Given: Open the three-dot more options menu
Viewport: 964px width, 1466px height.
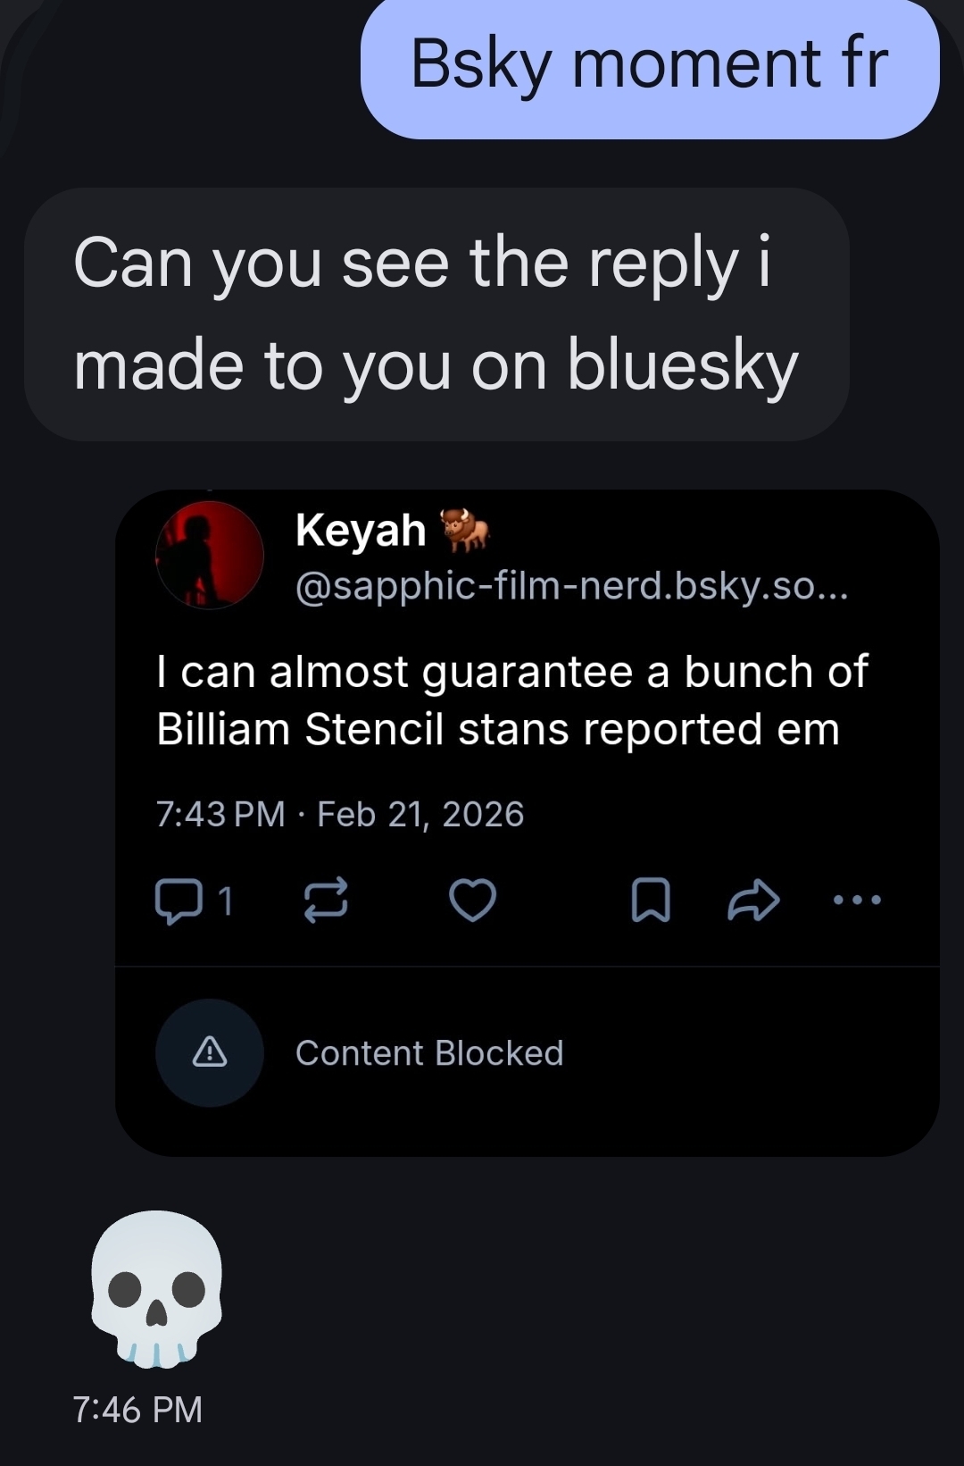Looking at the screenshot, I should click(857, 900).
